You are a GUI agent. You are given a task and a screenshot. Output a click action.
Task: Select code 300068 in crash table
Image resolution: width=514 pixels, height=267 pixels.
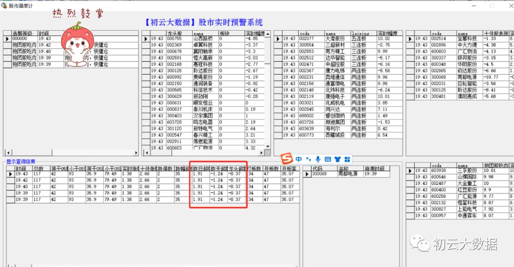324,174
